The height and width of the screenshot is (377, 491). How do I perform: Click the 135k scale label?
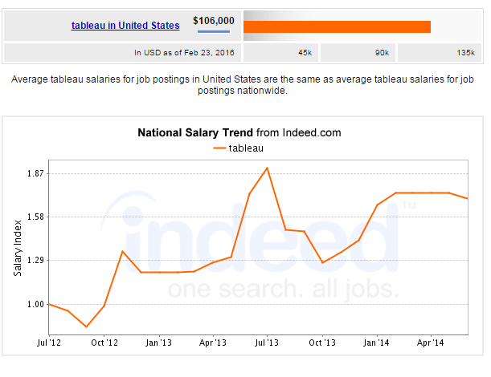(x=465, y=53)
